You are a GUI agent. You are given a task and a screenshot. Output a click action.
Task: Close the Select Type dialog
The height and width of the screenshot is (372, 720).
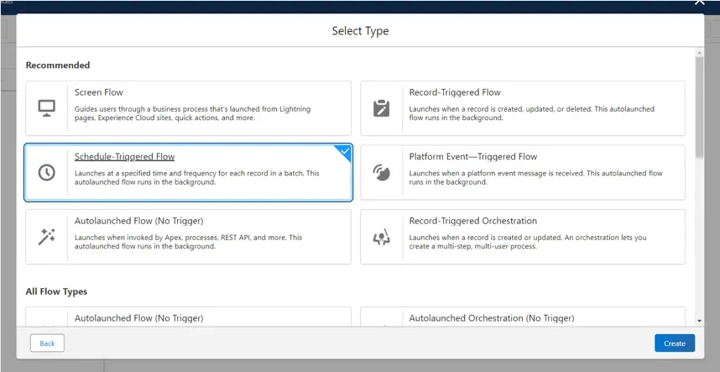699,3
